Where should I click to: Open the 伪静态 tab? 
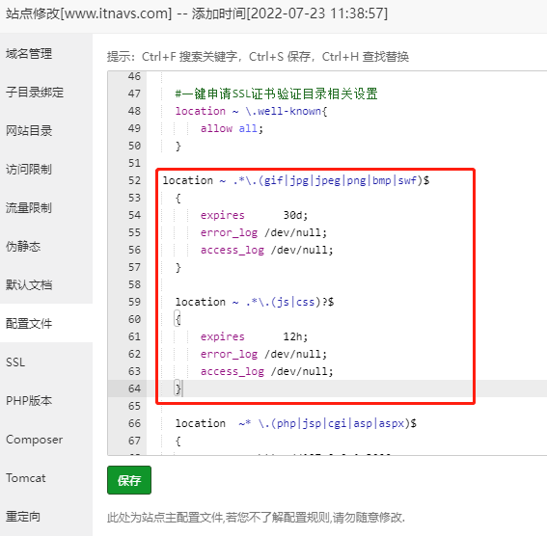click(46, 247)
